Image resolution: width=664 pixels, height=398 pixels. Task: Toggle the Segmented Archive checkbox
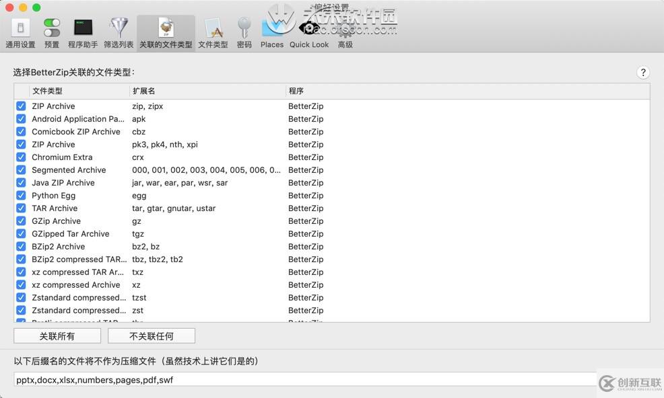coord(21,170)
